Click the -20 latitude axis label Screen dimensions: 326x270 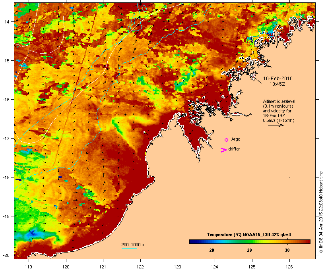click(6, 255)
